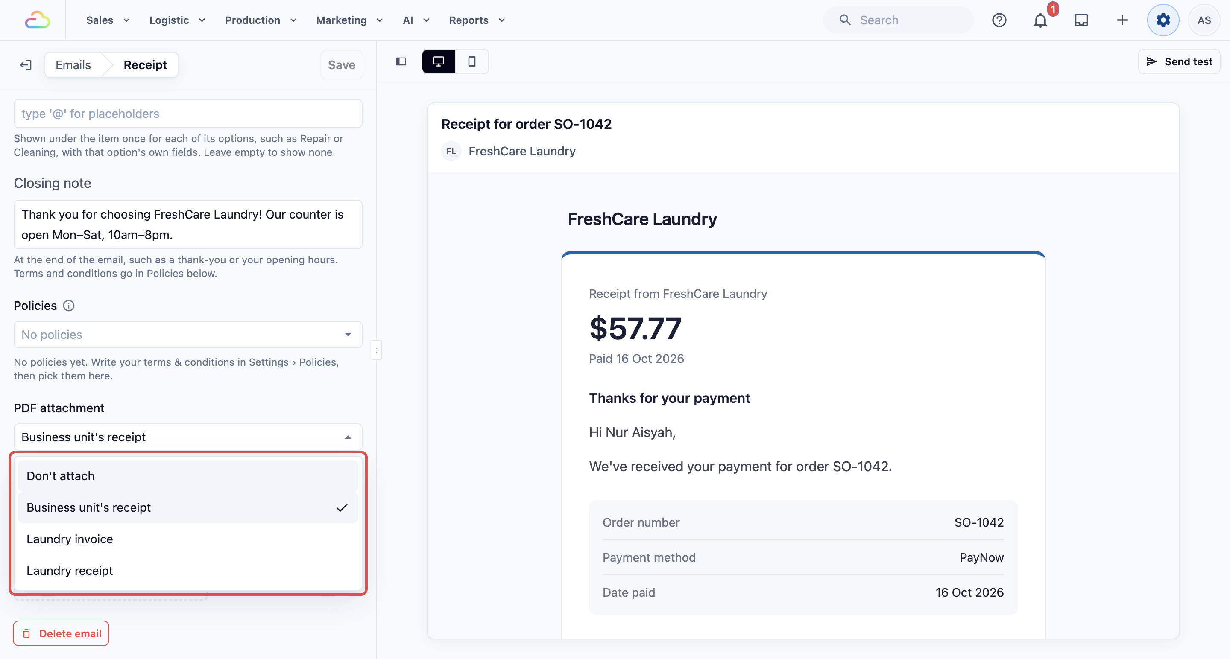Switch preview to mobile view
Screen dimensions: 1230x659
(x=471, y=61)
